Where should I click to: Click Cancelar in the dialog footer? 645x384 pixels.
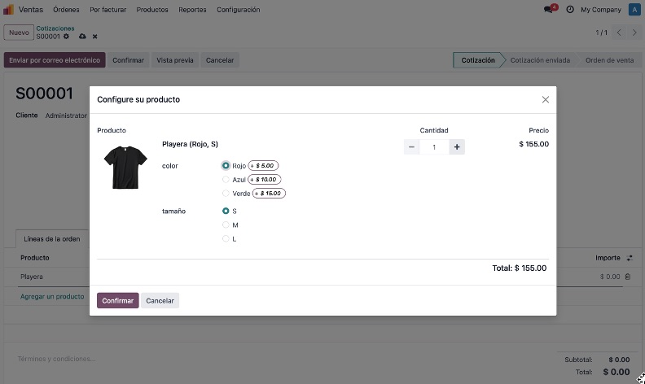click(160, 300)
